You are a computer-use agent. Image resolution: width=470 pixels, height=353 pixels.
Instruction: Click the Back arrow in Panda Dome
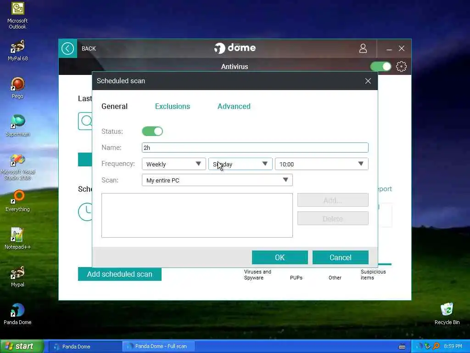[68, 48]
